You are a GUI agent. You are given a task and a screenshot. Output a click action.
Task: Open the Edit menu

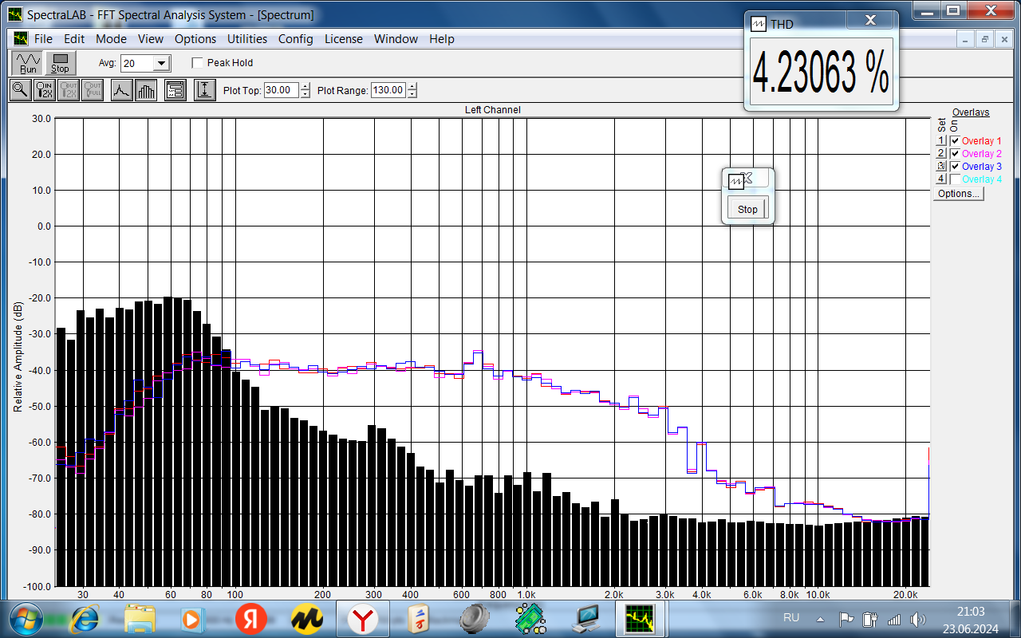[x=74, y=38]
